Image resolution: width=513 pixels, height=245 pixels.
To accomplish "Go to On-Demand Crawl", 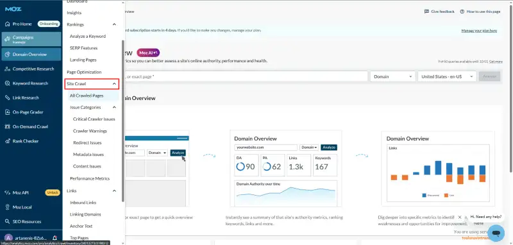I will coord(31,126).
